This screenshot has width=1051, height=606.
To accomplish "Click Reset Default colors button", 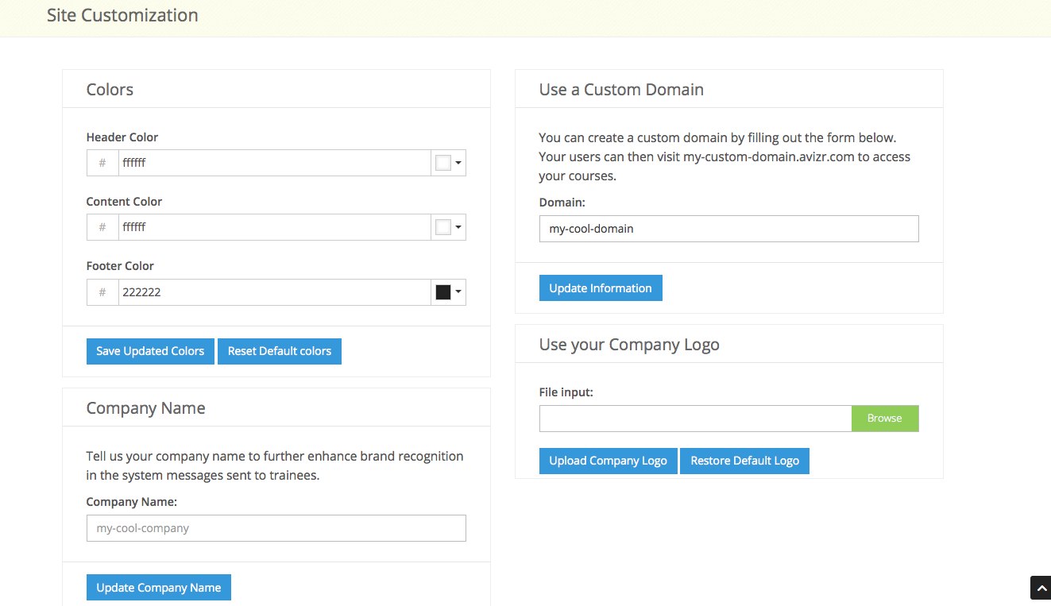I will (x=280, y=351).
